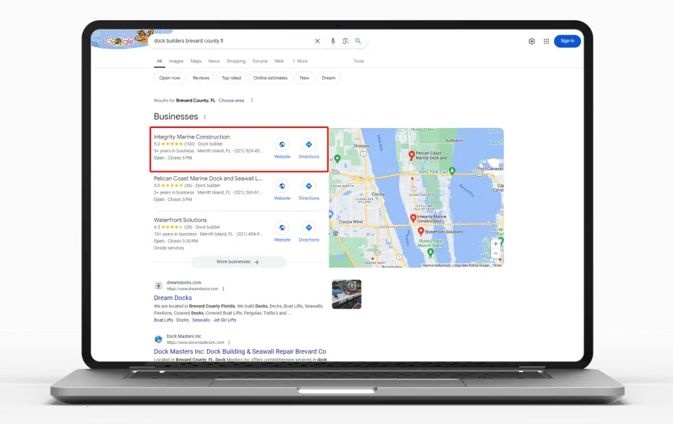
Task: Get Directions icon for Integrity Marine Construction
Action: pyautogui.click(x=309, y=144)
